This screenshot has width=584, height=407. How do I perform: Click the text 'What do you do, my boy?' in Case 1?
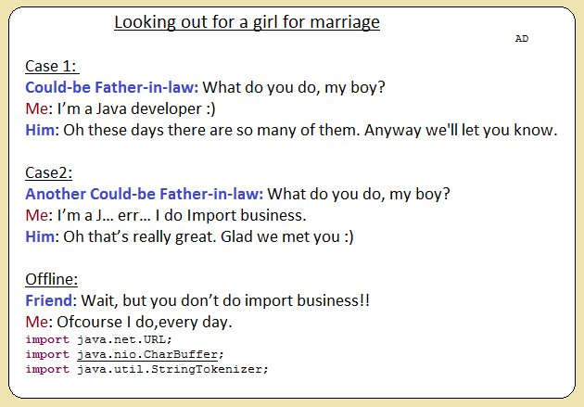294,87
